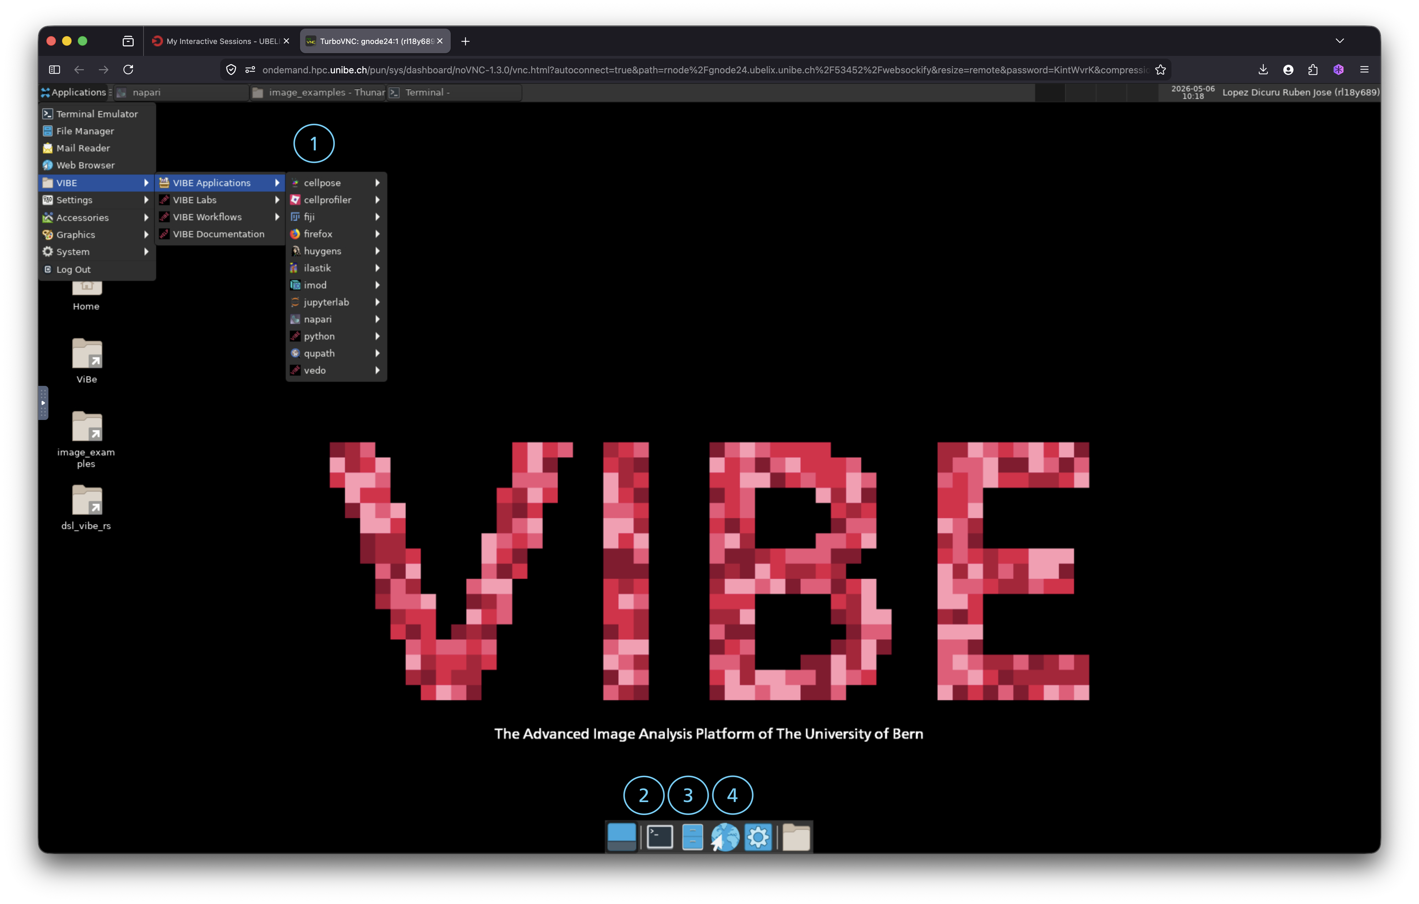Launch terminal from the bottom dock
The width and height of the screenshot is (1419, 904).
660,837
